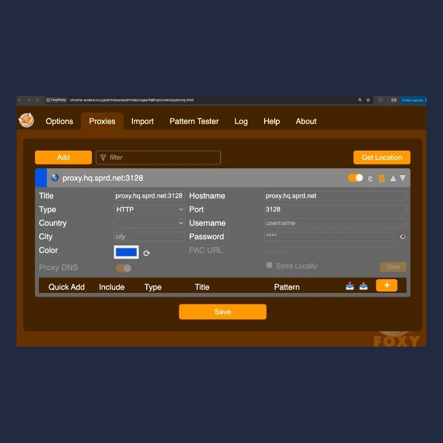Click the duplicate proxy icon
The width and height of the screenshot is (443, 443).
tap(370, 178)
